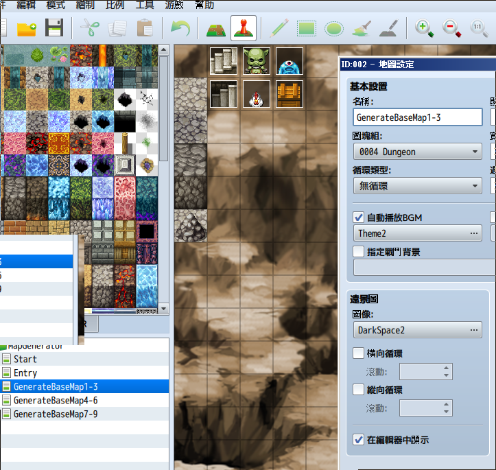This screenshot has width=496, height=470.
Task: Select the chicken event on map
Action: (x=256, y=94)
